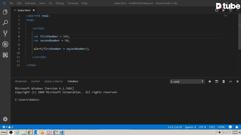The image size is (241, 135).
Task: Open the OBS Studio taskbar icon
Action: (x=11, y=132)
